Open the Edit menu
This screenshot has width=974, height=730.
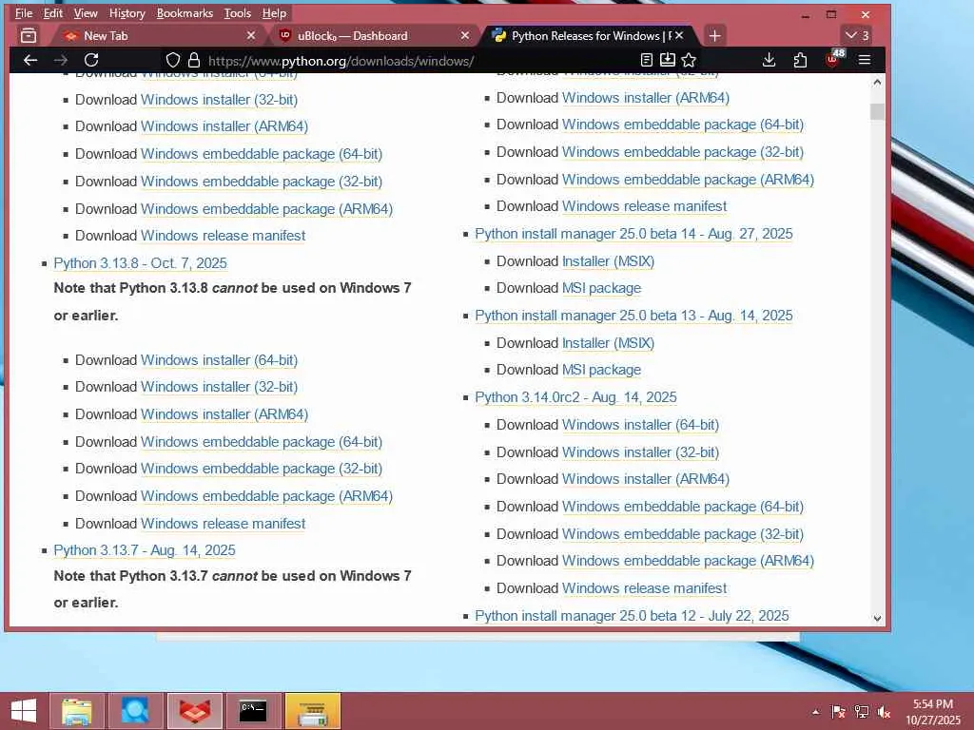53,13
